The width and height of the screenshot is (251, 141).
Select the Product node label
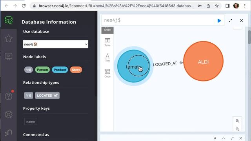60,70
